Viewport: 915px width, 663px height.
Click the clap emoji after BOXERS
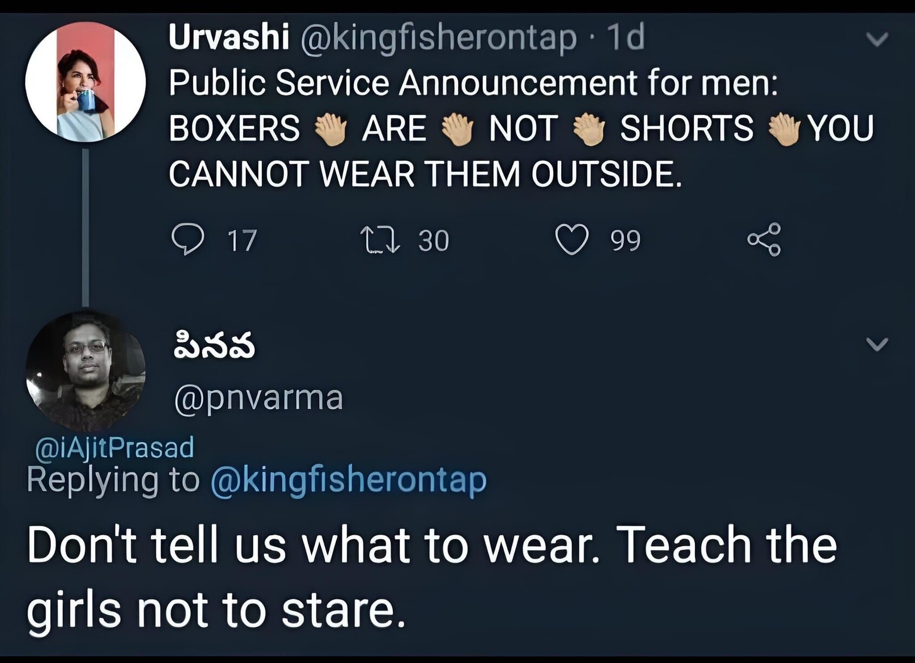(x=331, y=129)
